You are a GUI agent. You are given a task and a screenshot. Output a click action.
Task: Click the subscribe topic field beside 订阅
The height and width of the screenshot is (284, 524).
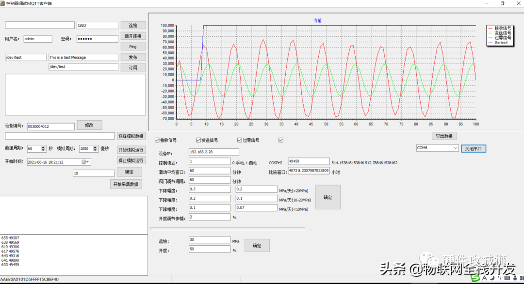[83, 67]
